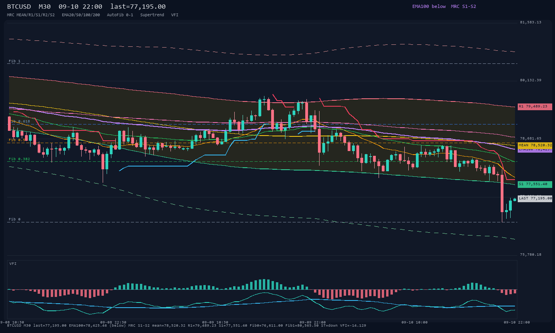
Task: Click the 81,583.13 price axis value
Action: [x=530, y=22]
